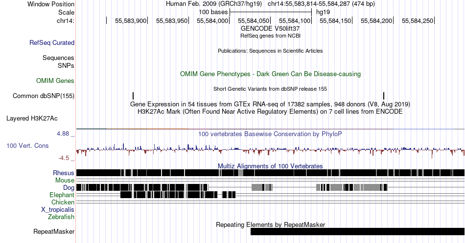
Task: Click the Scale label
Action: pos(67,12)
